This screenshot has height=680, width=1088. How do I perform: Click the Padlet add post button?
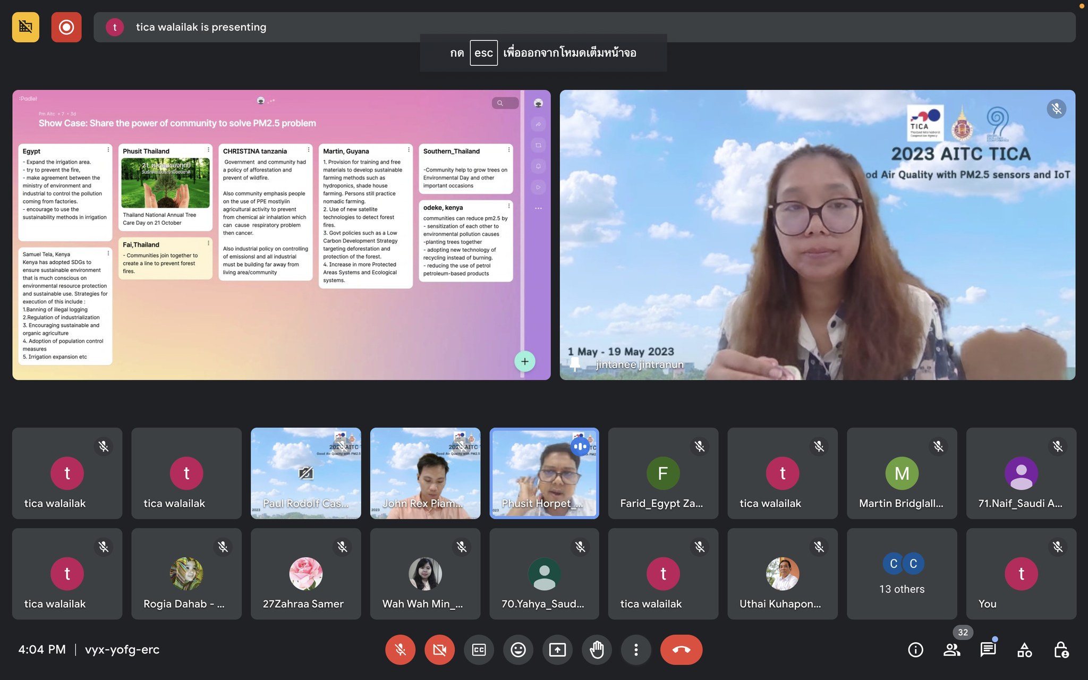click(524, 362)
